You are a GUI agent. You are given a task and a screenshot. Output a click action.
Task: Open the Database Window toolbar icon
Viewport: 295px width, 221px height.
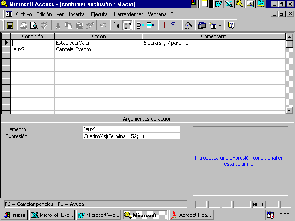coord(202,25)
